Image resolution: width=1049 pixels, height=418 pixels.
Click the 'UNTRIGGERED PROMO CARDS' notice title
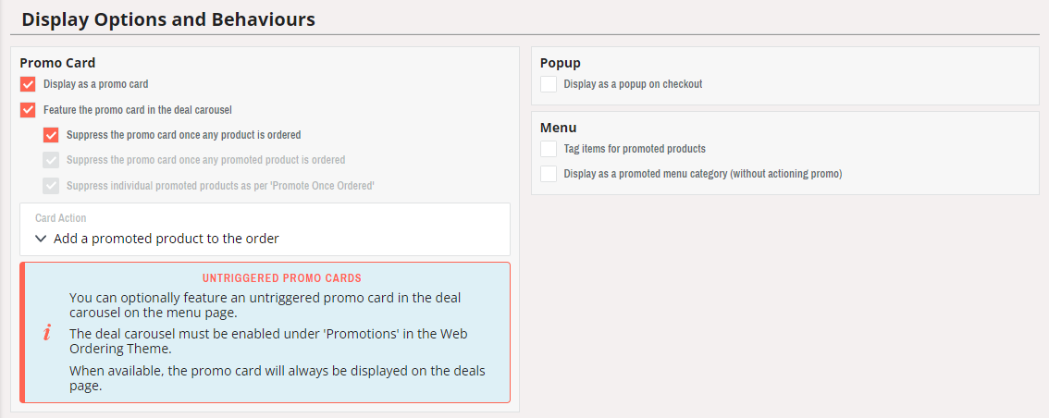point(282,277)
